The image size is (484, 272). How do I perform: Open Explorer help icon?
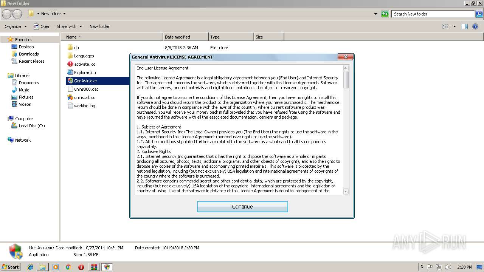(475, 26)
